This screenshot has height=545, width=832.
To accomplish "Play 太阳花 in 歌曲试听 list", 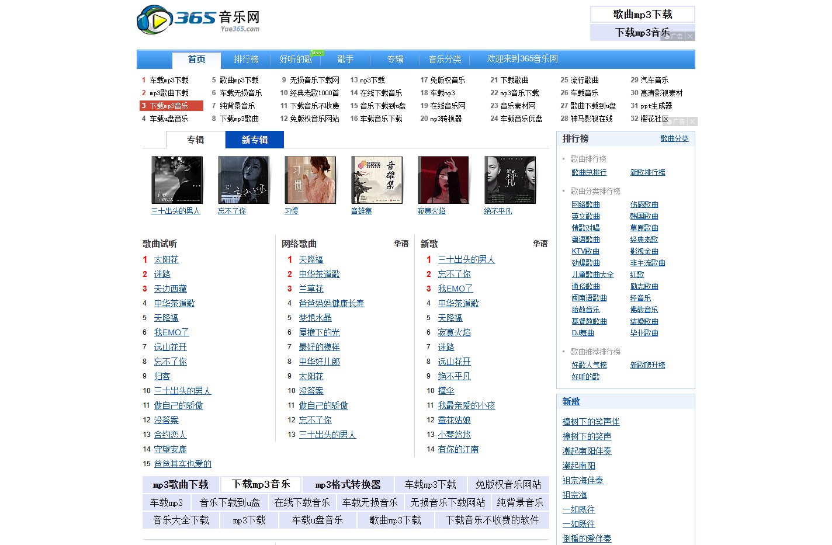I will click(166, 259).
